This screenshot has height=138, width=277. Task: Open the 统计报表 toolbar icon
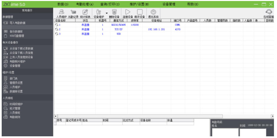point(85,13)
